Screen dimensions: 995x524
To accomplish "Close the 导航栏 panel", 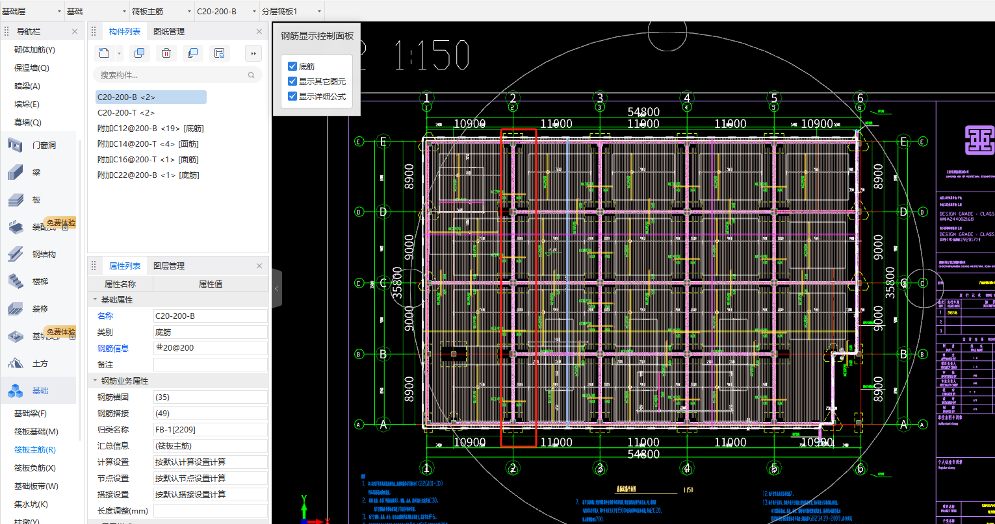I will click(74, 31).
